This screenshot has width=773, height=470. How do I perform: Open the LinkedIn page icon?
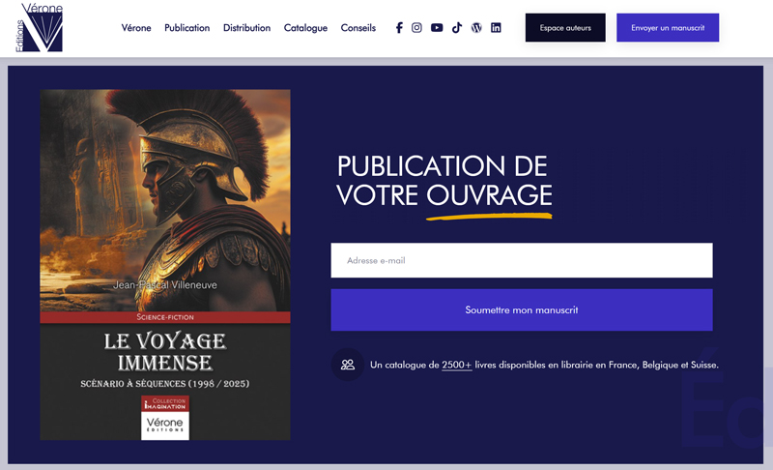(x=496, y=28)
